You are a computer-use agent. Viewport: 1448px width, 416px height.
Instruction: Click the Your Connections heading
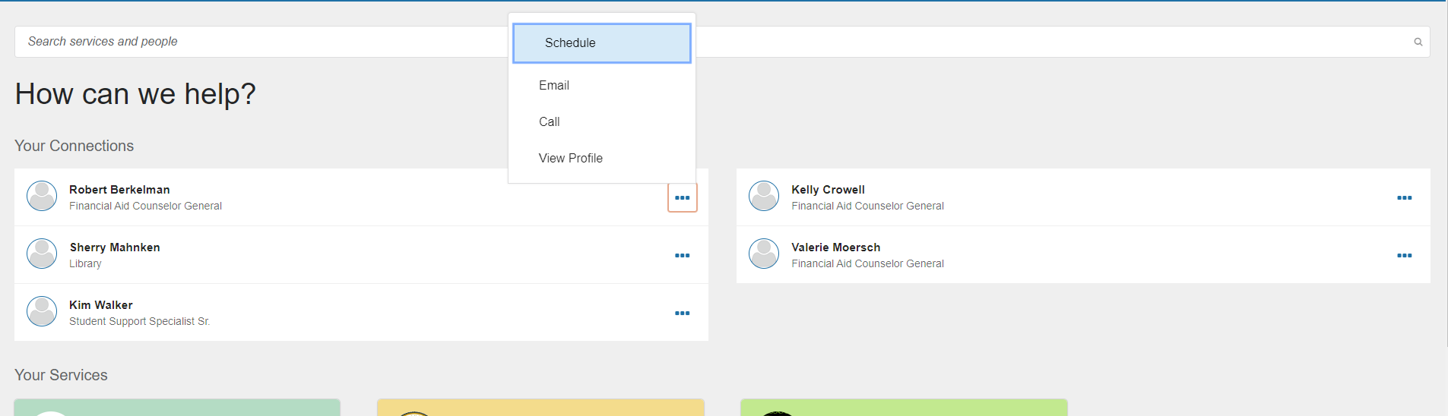(74, 146)
